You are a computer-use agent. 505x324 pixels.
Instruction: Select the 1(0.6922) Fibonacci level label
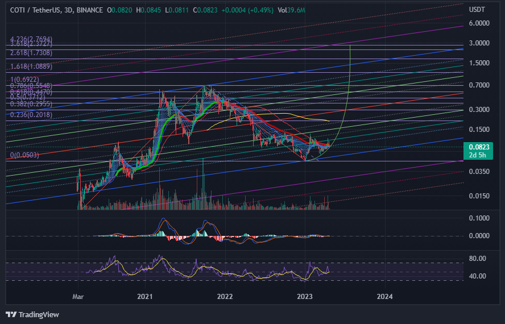click(24, 80)
